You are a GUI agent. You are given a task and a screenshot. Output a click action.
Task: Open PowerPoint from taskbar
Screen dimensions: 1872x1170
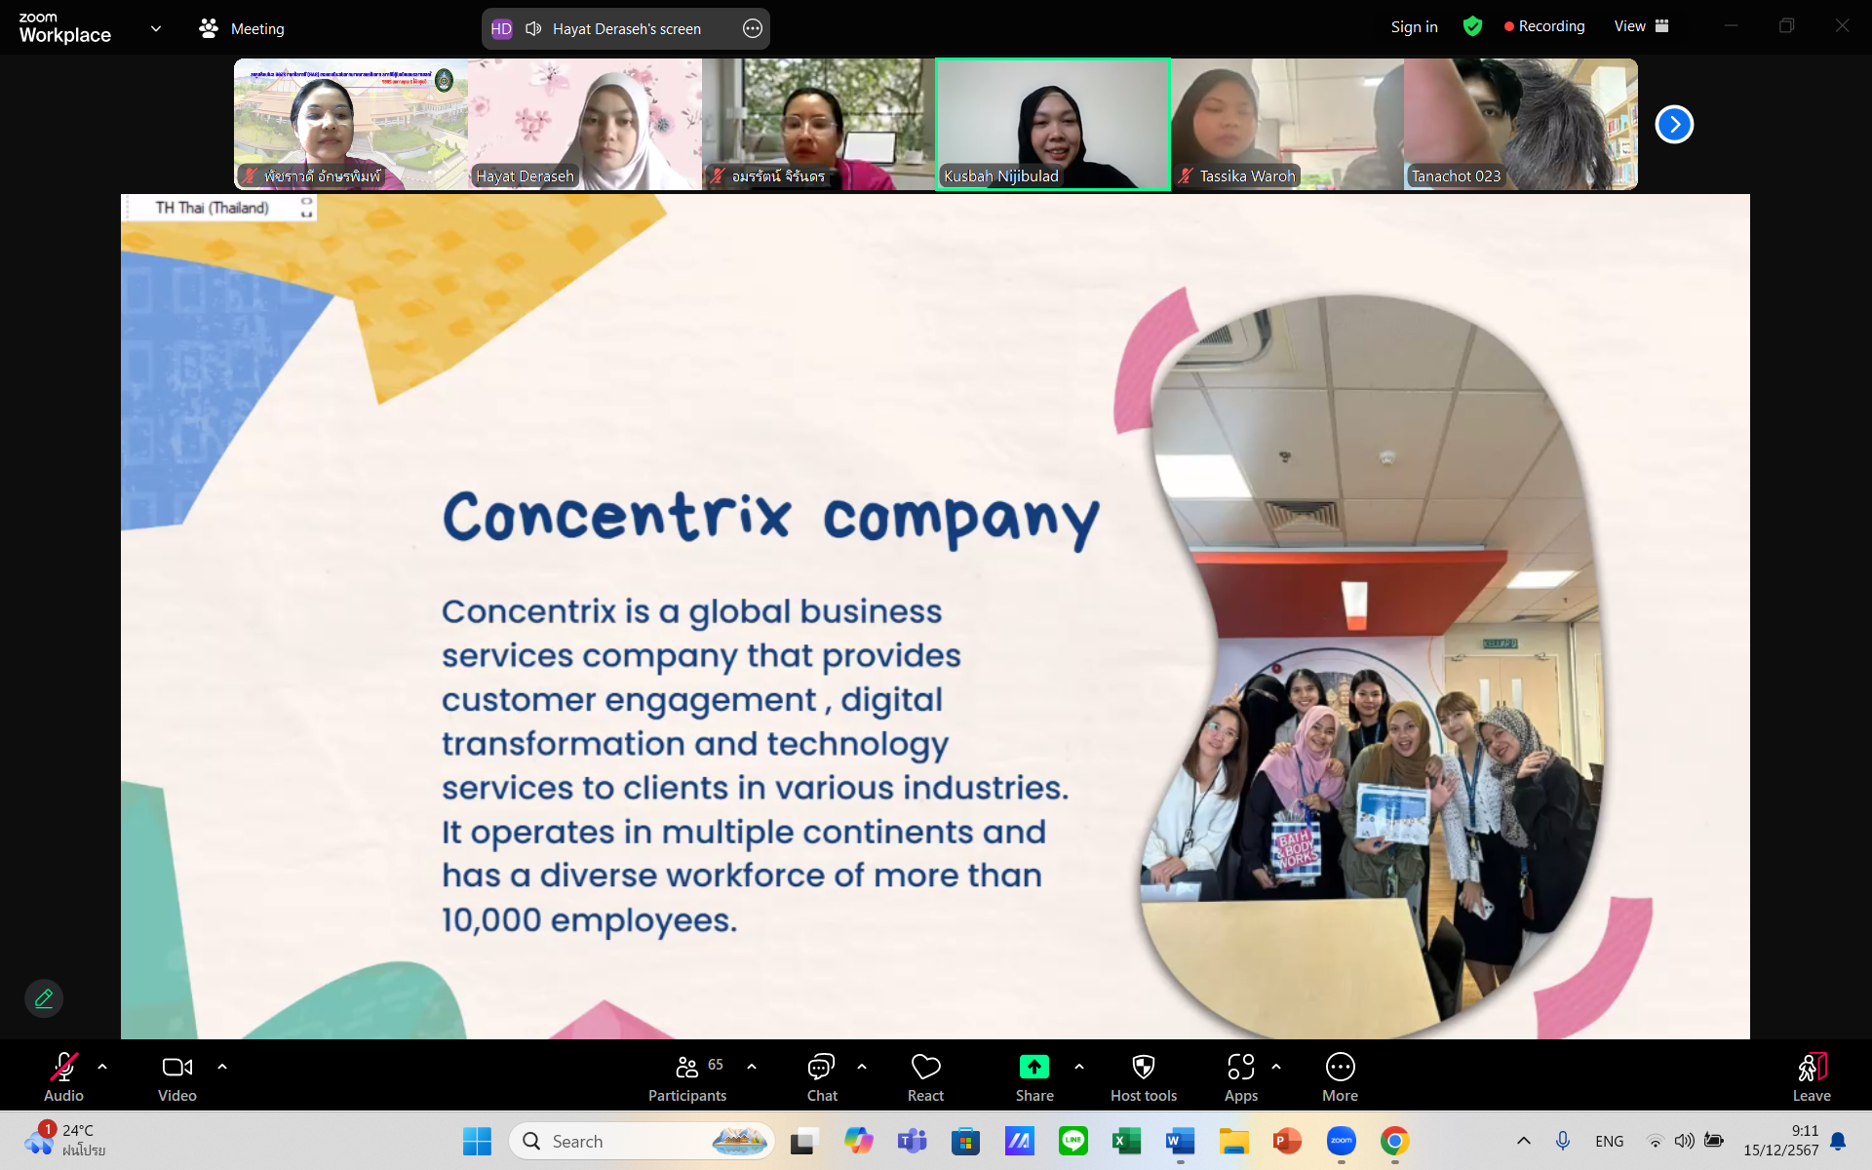tap(1287, 1141)
